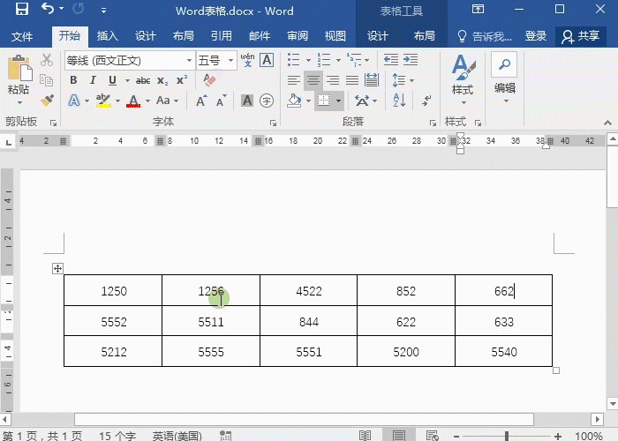Open the numbering list dropdown arrow
618x441 pixels.
[338, 60]
